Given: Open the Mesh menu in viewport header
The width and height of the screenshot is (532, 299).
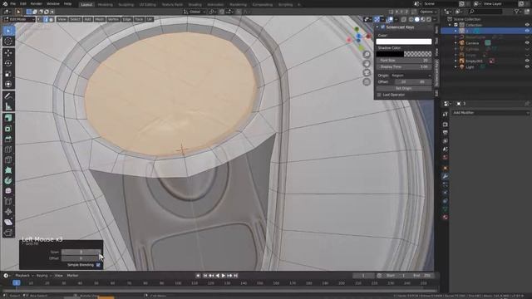Looking at the screenshot, I should click(100, 20).
